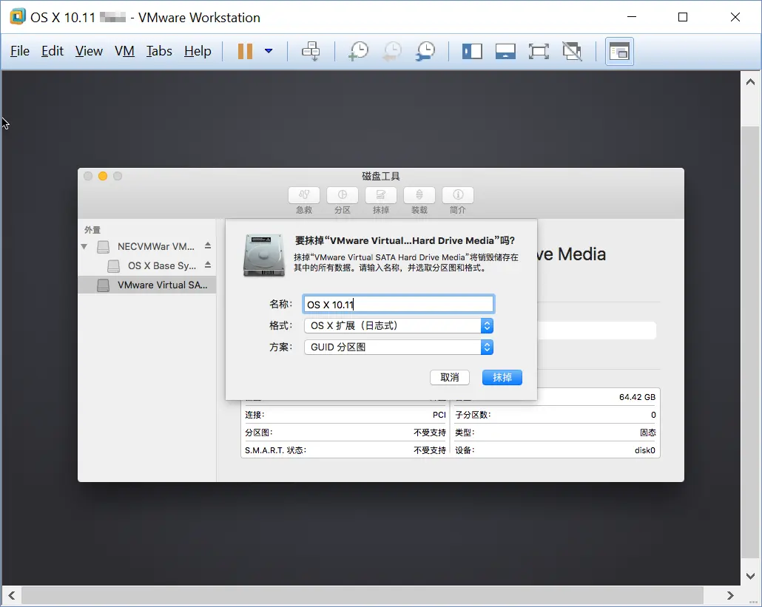Toggle Unity mode in VMware toolbar
The width and height of the screenshot is (762, 607).
[x=572, y=51]
